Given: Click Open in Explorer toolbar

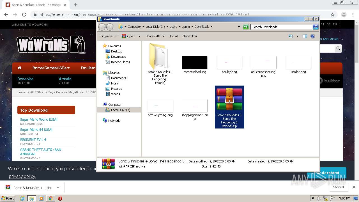Looking at the screenshot, I should [x=128, y=36].
